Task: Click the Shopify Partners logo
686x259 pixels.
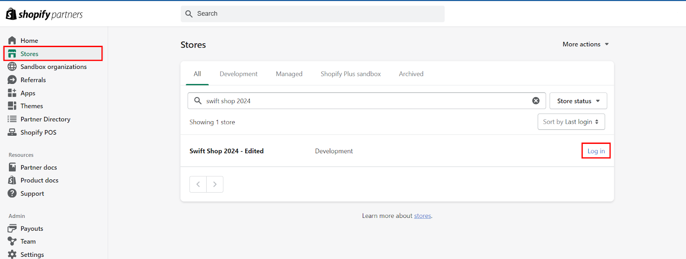Action: click(x=44, y=14)
